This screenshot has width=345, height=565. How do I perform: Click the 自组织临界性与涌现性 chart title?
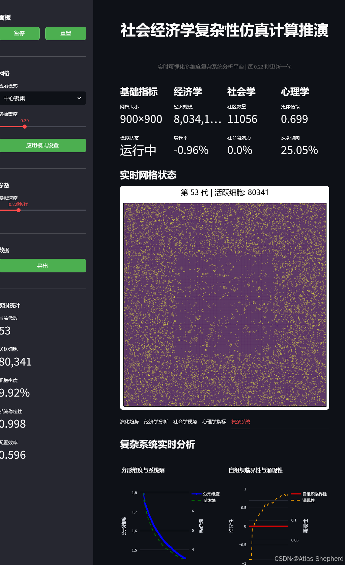(256, 470)
